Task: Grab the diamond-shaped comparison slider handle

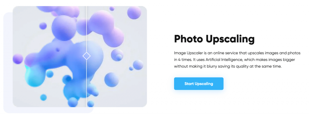Action: click(x=87, y=56)
